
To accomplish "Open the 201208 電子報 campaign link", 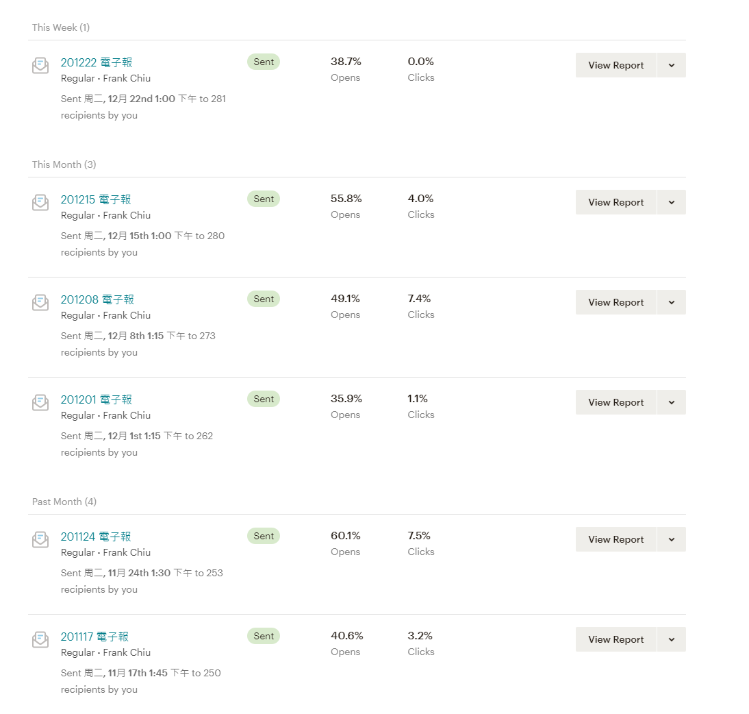I will 97,299.
